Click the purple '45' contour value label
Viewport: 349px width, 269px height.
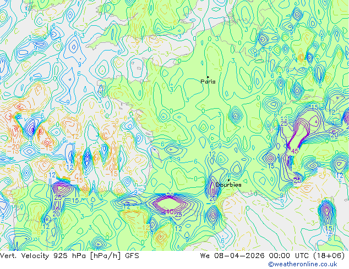[x=295, y=151]
